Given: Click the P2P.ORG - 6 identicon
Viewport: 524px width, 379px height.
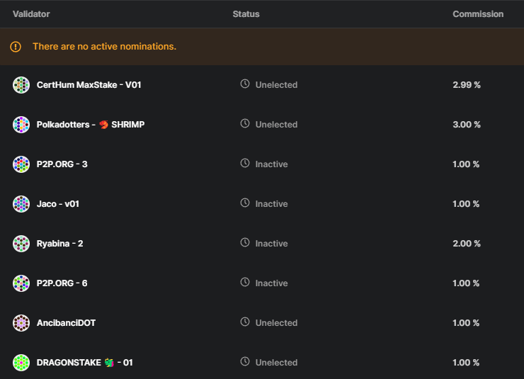Looking at the screenshot, I should pyautogui.click(x=21, y=283).
